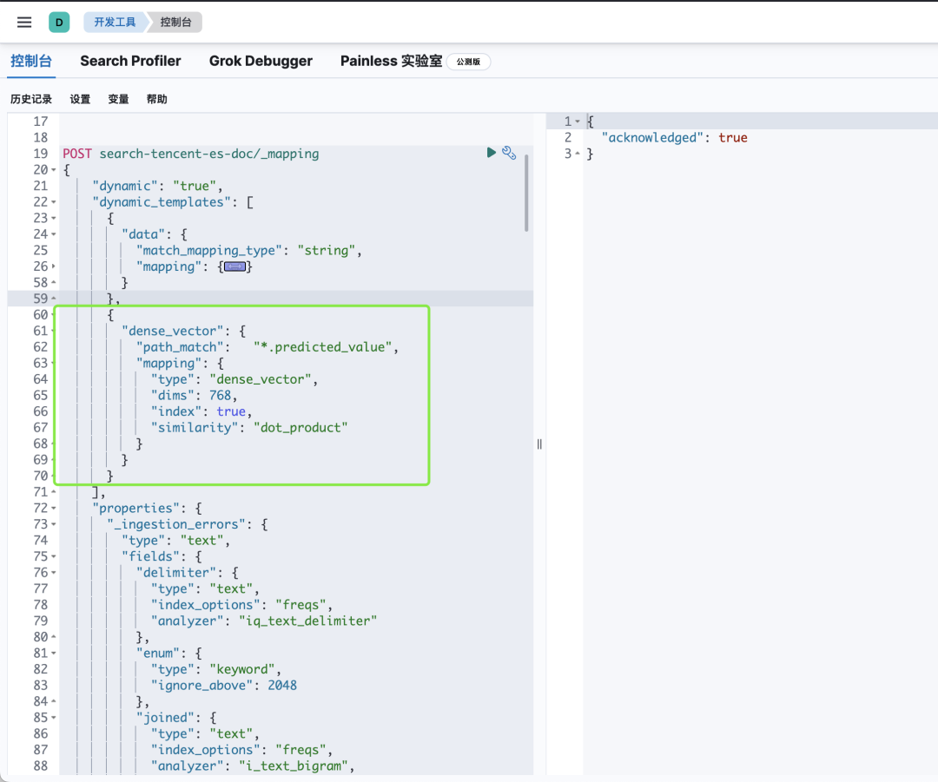This screenshot has width=938, height=782.
Task: Collapse dynamic_templates array at line 22
Action: click(54, 202)
